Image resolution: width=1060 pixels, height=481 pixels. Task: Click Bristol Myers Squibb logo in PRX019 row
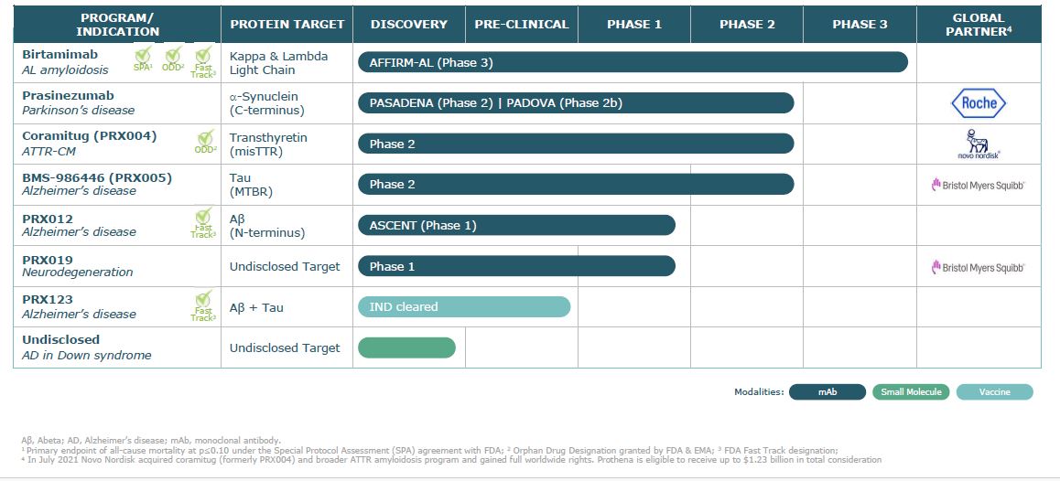point(978,267)
